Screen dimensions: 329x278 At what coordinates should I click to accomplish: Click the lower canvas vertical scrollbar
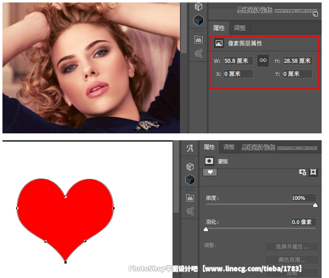pyautogui.click(x=176, y=177)
